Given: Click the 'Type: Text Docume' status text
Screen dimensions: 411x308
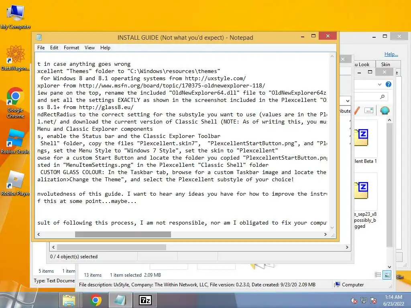Looking at the screenshot, I should [54, 281].
